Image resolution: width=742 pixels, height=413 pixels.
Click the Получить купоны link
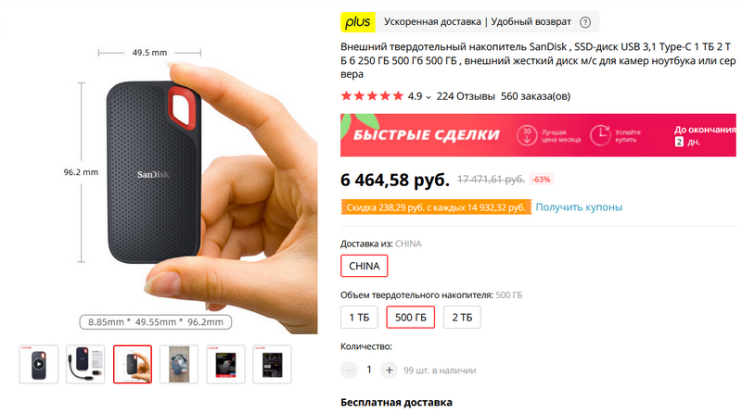pyautogui.click(x=579, y=207)
